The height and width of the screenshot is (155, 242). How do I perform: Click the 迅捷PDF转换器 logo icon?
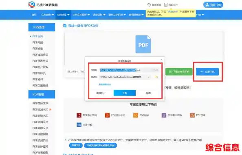[x=32, y=4]
